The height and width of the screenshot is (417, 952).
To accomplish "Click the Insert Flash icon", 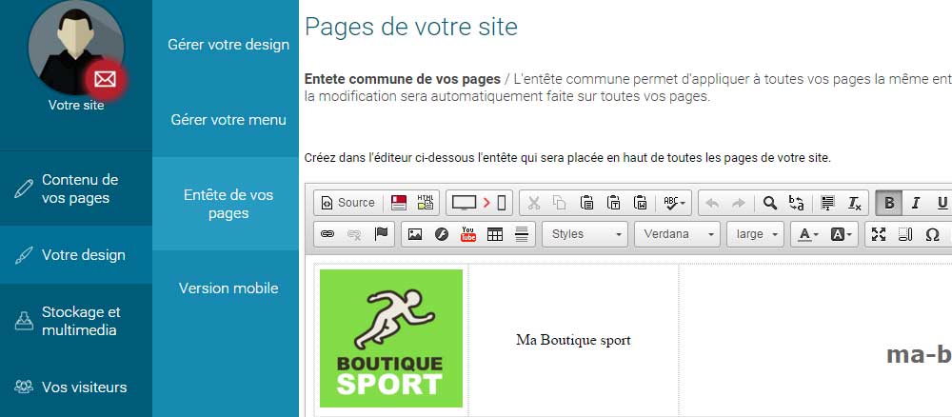I will click(442, 234).
